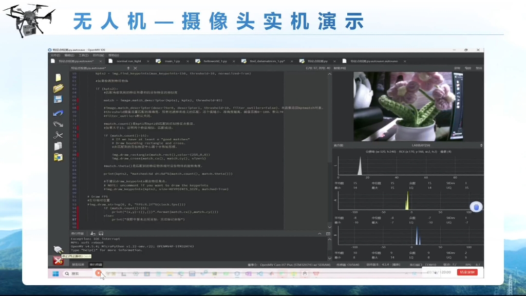Switch to the main_1.py tab
The width and height of the screenshot is (526, 296).
coord(172,61)
